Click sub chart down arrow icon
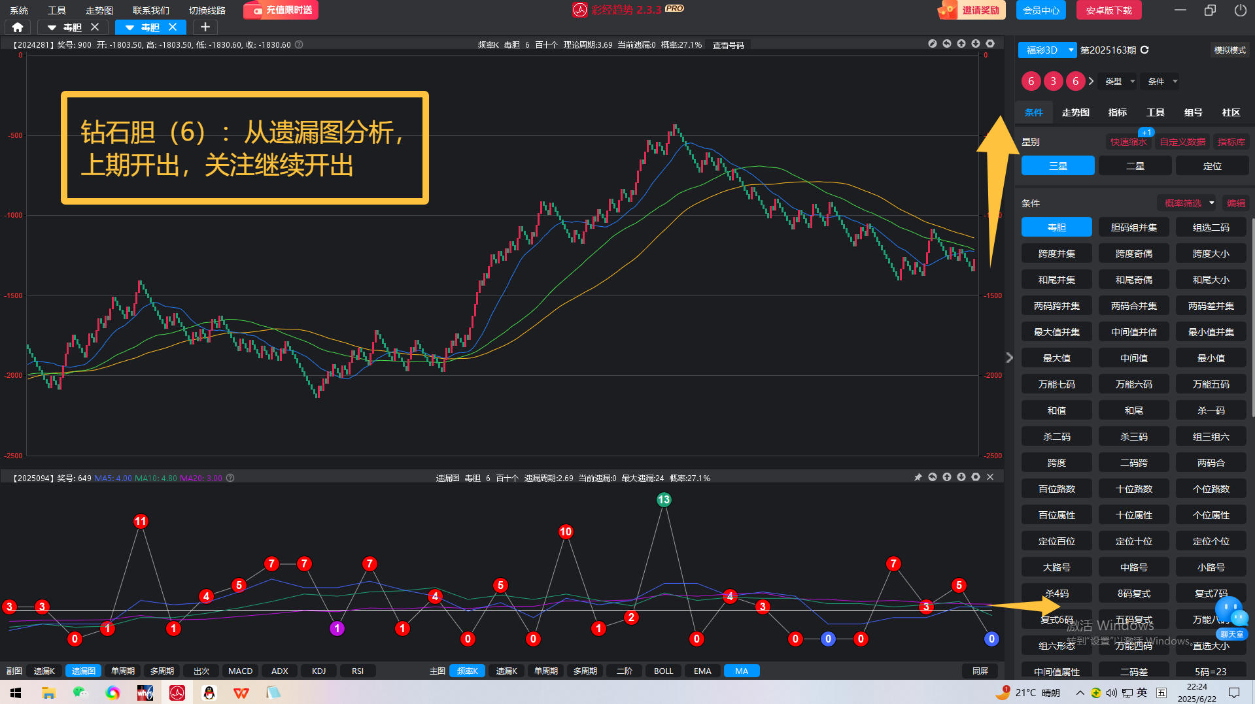Viewport: 1255px width, 704px height. click(961, 477)
